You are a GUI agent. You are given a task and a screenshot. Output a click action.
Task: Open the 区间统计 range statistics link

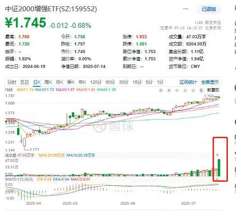point(188,82)
